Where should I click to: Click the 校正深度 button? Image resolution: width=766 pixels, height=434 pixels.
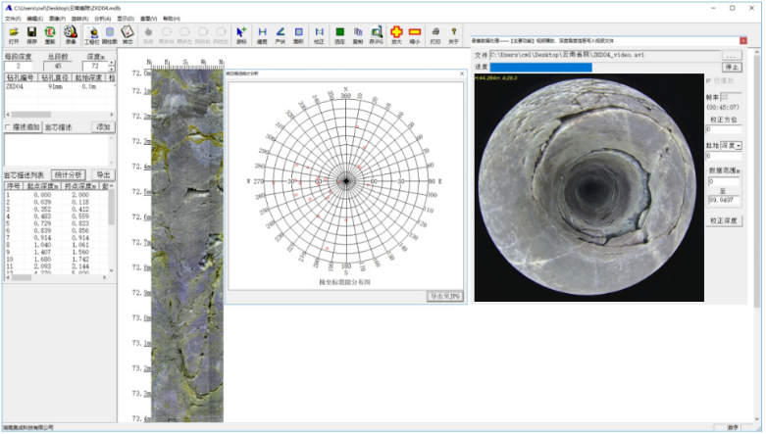tap(724, 220)
